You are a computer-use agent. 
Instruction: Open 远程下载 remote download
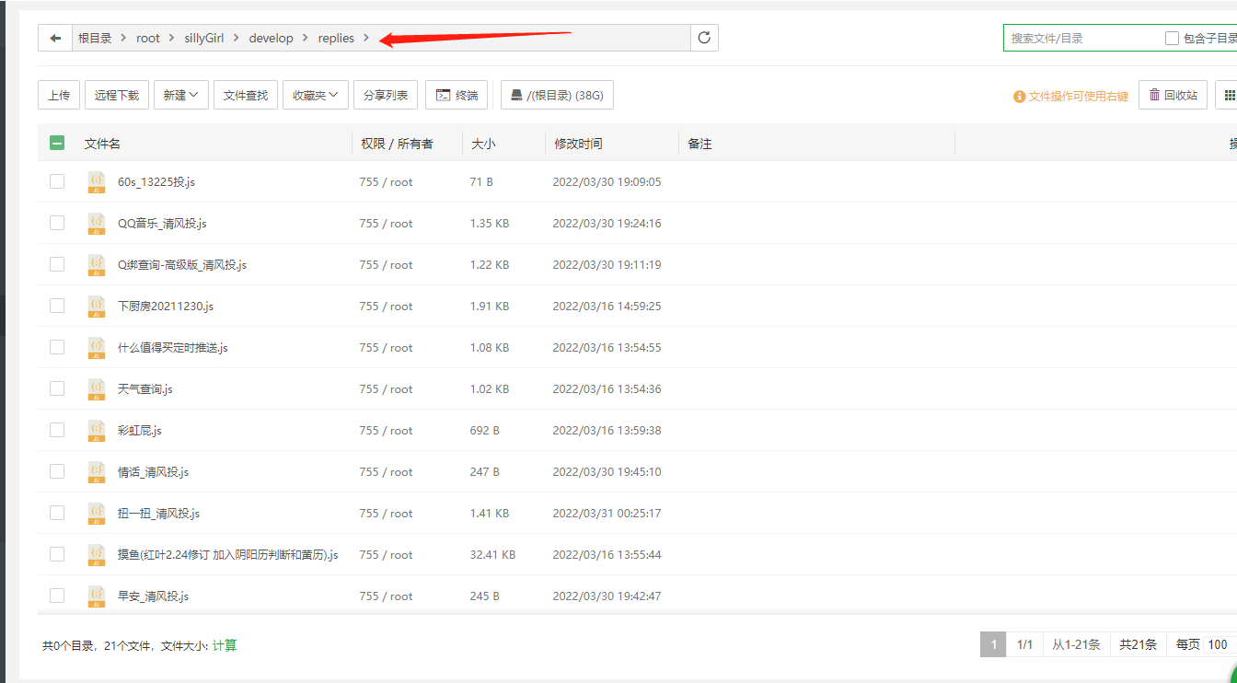point(117,95)
